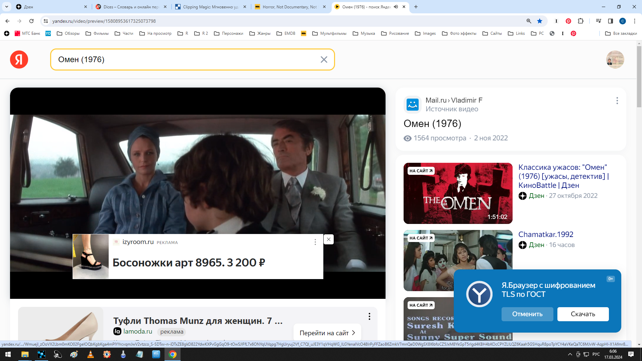The height and width of the screenshot is (361, 642).
Task: Open the Chrome profile C icon
Action: 622,21
